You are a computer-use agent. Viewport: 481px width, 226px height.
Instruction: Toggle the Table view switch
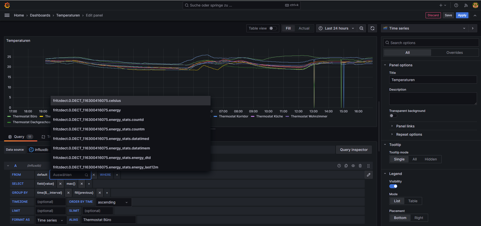coord(273,28)
